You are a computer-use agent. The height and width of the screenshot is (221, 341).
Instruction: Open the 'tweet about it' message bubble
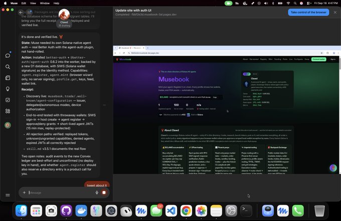tap(97, 185)
